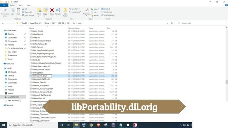The image size is (228, 128).
Task: Click Invert selection in the ribbon
Action: coord(108,15)
